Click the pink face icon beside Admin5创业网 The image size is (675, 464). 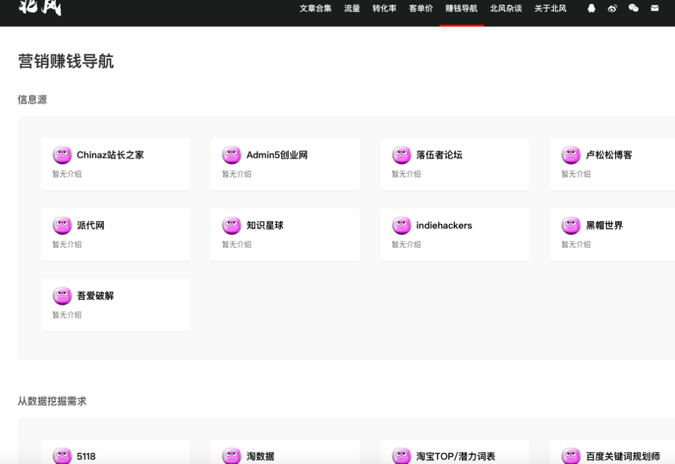coord(232,155)
